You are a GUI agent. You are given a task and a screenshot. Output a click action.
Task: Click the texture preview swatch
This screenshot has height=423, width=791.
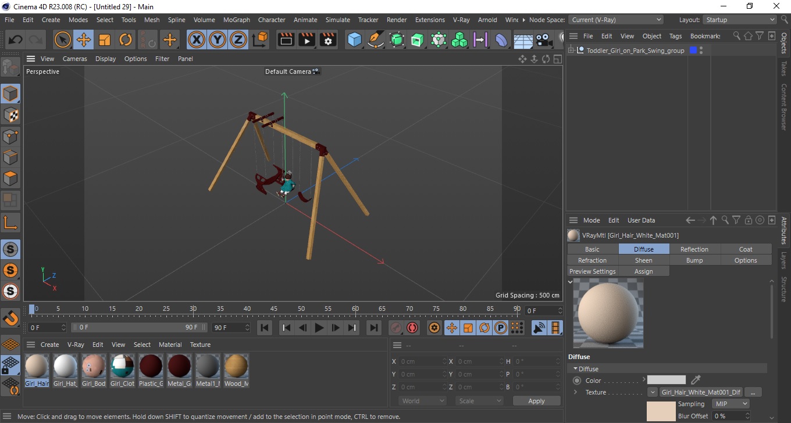[661, 411]
